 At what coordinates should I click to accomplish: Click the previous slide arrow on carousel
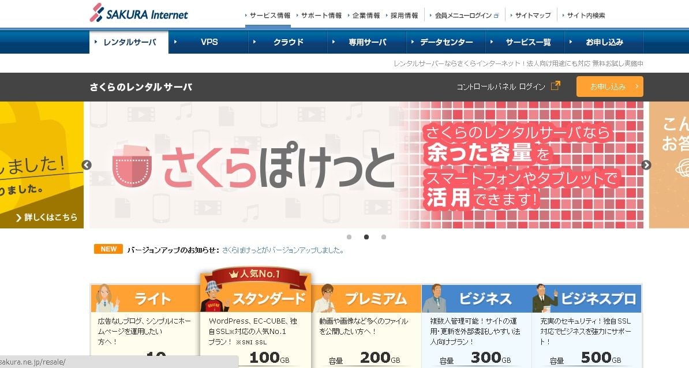87,165
